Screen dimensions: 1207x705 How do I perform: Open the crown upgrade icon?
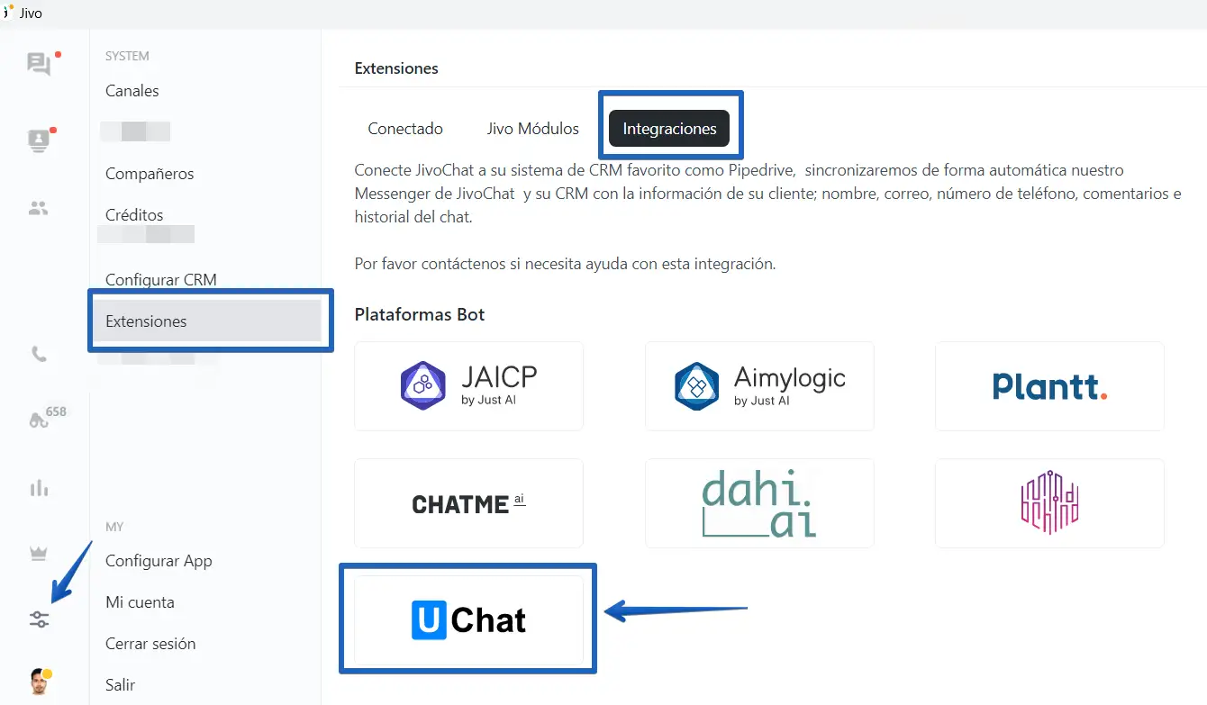[x=39, y=554]
